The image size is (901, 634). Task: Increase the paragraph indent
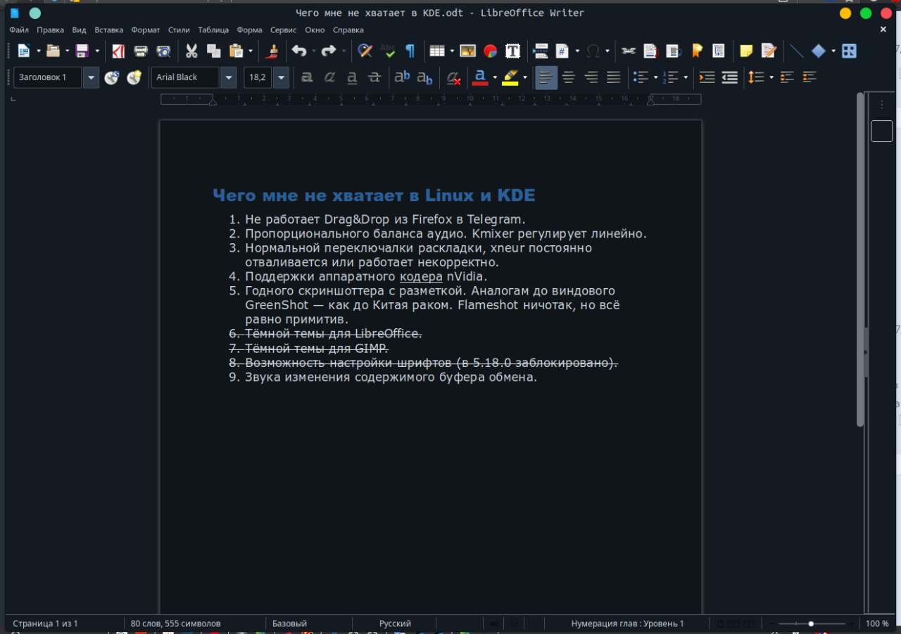[707, 77]
